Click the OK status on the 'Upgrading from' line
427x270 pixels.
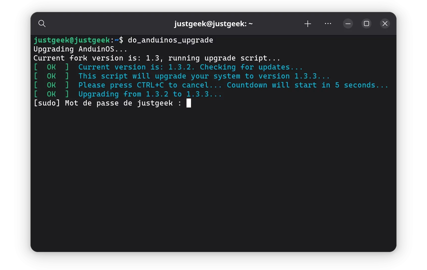(51, 94)
